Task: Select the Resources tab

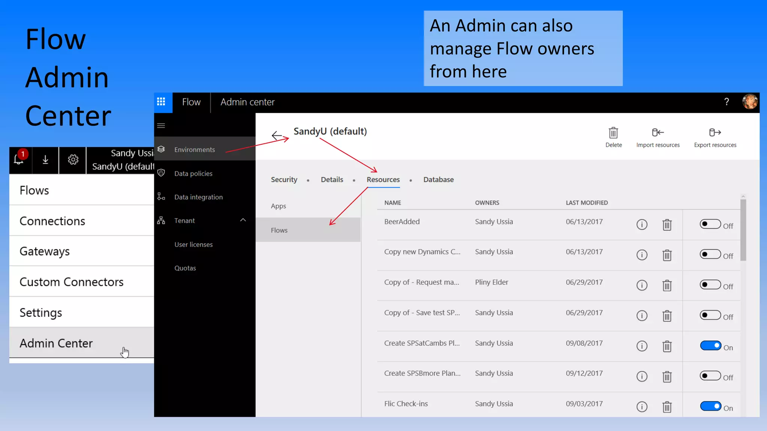Action: coord(383,180)
